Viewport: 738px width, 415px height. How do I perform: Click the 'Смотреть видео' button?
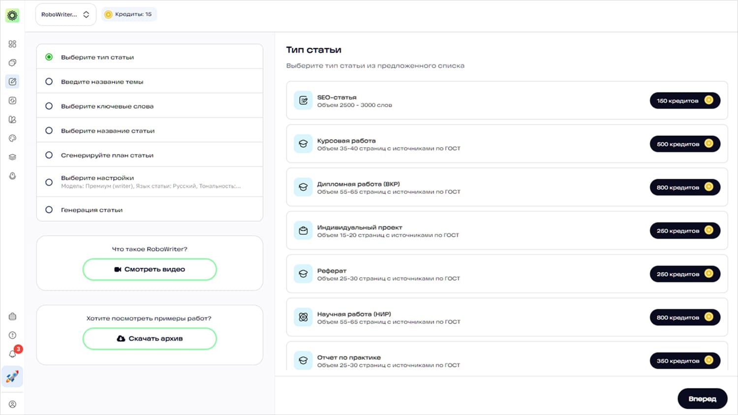(x=150, y=269)
